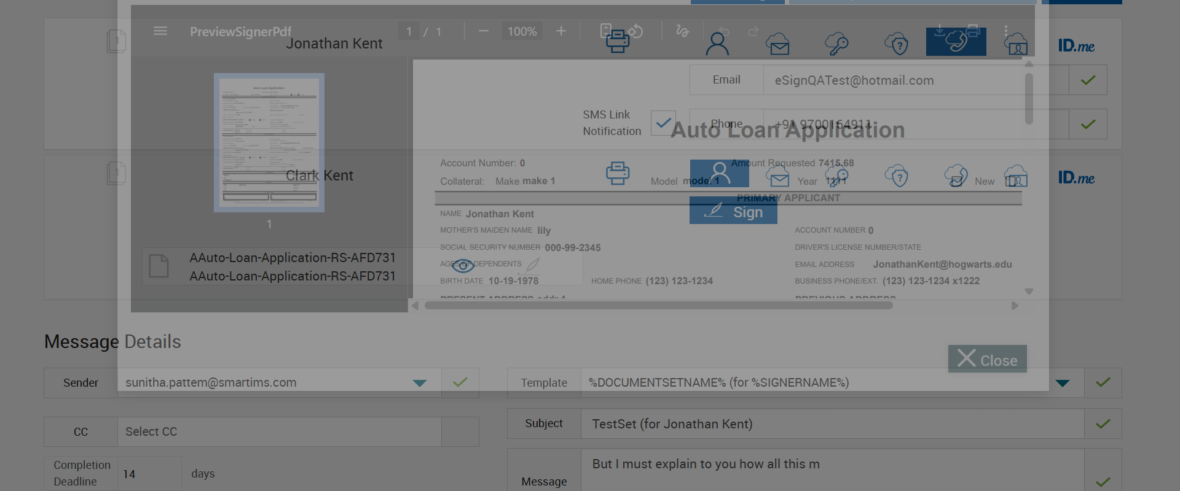Click the Email field with eSignQATest@hotmail.com
Viewport: 1180px width, 491px height.
(916, 80)
